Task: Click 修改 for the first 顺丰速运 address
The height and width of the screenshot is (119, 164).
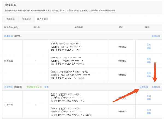Action: pyautogui.click(x=149, y=45)
